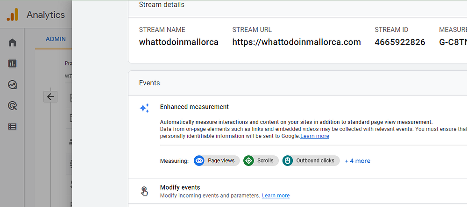The width and height of the screenshot is (467, 207).
Task: Click the Enhanced measurement sparkle icon
Action: 144,108
